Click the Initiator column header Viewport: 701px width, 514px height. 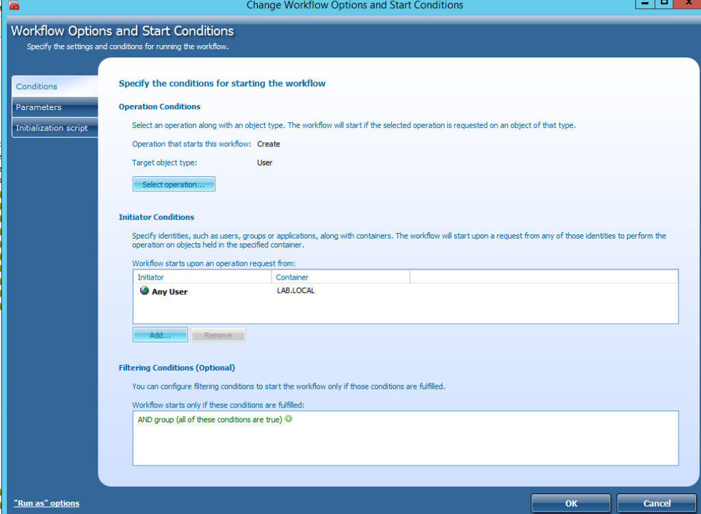pos(202,277)
